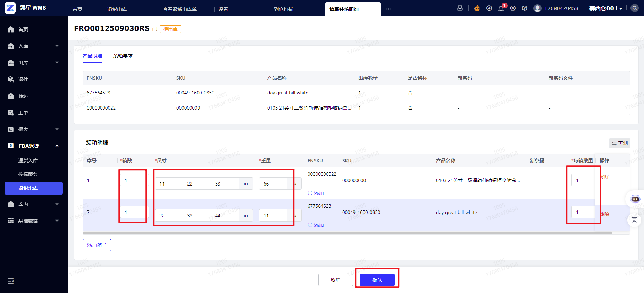Expand the 报表 sidebar menu
The image size is (644, 293).
coord(57,129)
